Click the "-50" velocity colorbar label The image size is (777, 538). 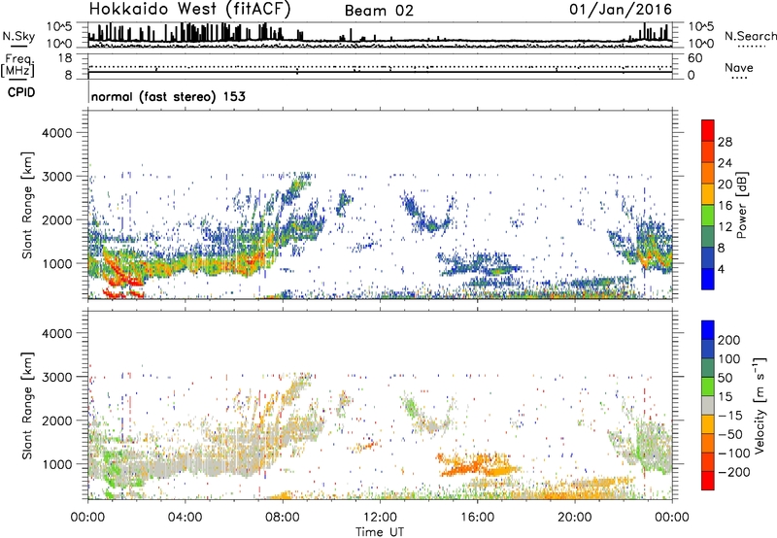[x=730, y=435]
